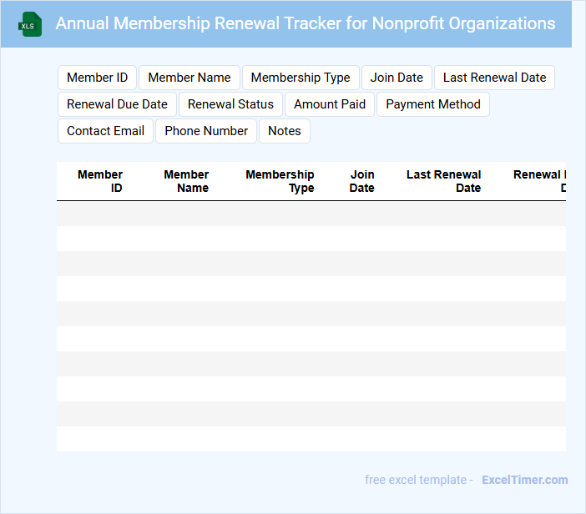This screenshot has height=514, width=586.
Task: Click the Join Date column header
Action: coord(362,181)
